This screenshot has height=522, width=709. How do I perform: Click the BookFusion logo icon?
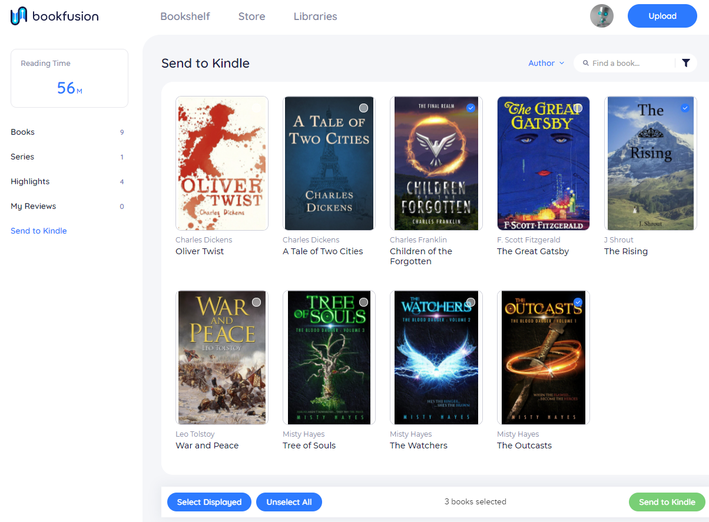pos(19,16)
